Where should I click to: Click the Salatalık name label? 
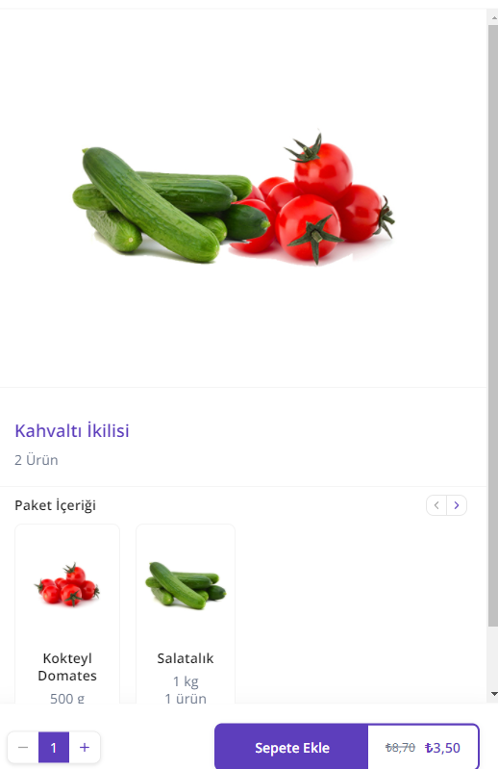click(x=186, y=658)
